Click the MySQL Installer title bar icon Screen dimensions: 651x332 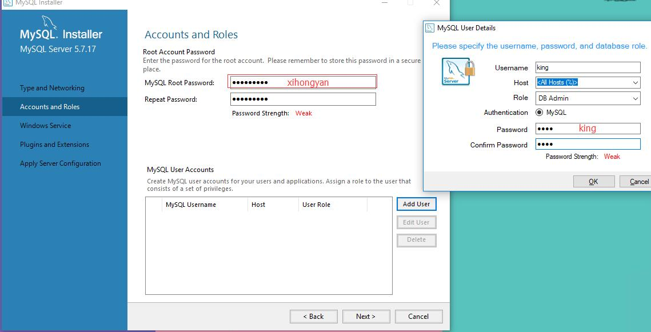point(7,2)
